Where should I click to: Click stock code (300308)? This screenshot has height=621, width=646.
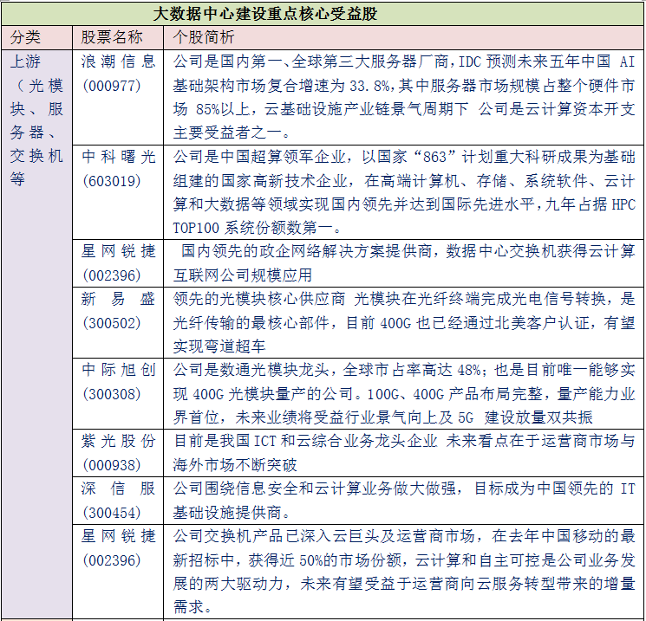coord(112,394)
